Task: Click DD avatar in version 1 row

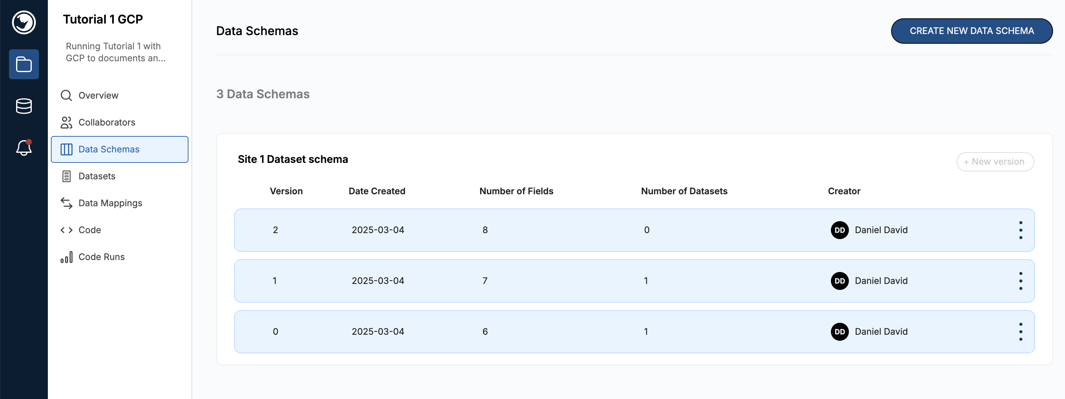Action: [x=840, y=281]
